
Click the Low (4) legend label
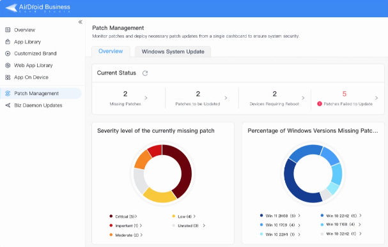[185, 216]
